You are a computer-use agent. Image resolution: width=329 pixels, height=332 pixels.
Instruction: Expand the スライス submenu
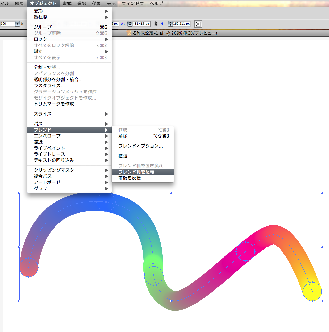tap(69, 114)
